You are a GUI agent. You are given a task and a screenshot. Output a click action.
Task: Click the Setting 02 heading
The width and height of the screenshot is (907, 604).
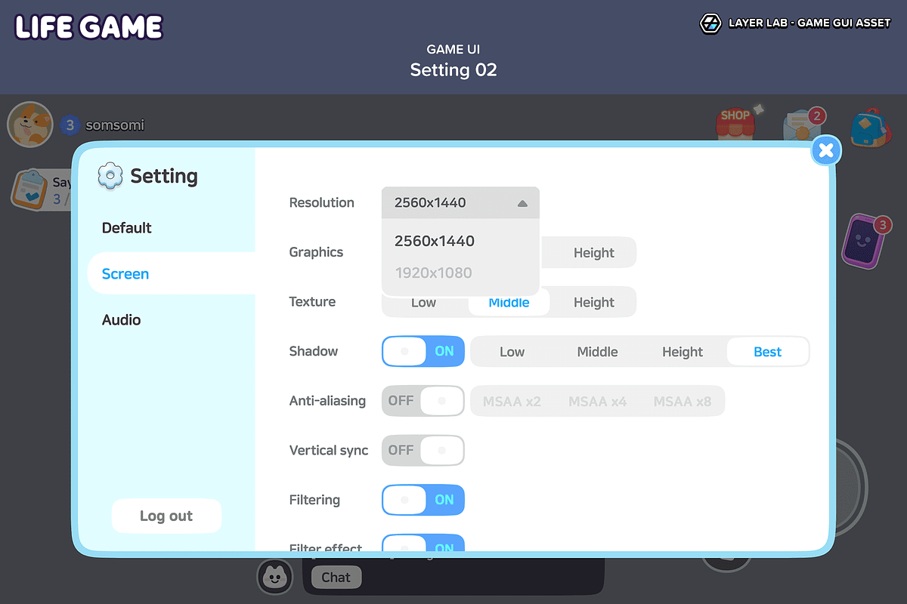tap(453, 70)
